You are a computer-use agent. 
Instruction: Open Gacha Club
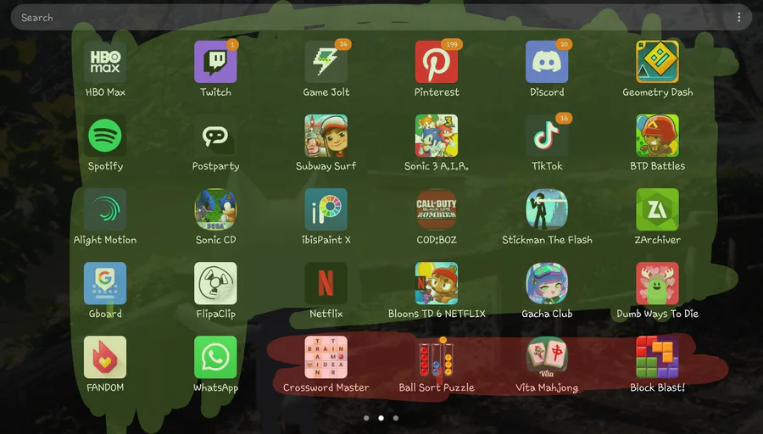(x=547, y=284)
